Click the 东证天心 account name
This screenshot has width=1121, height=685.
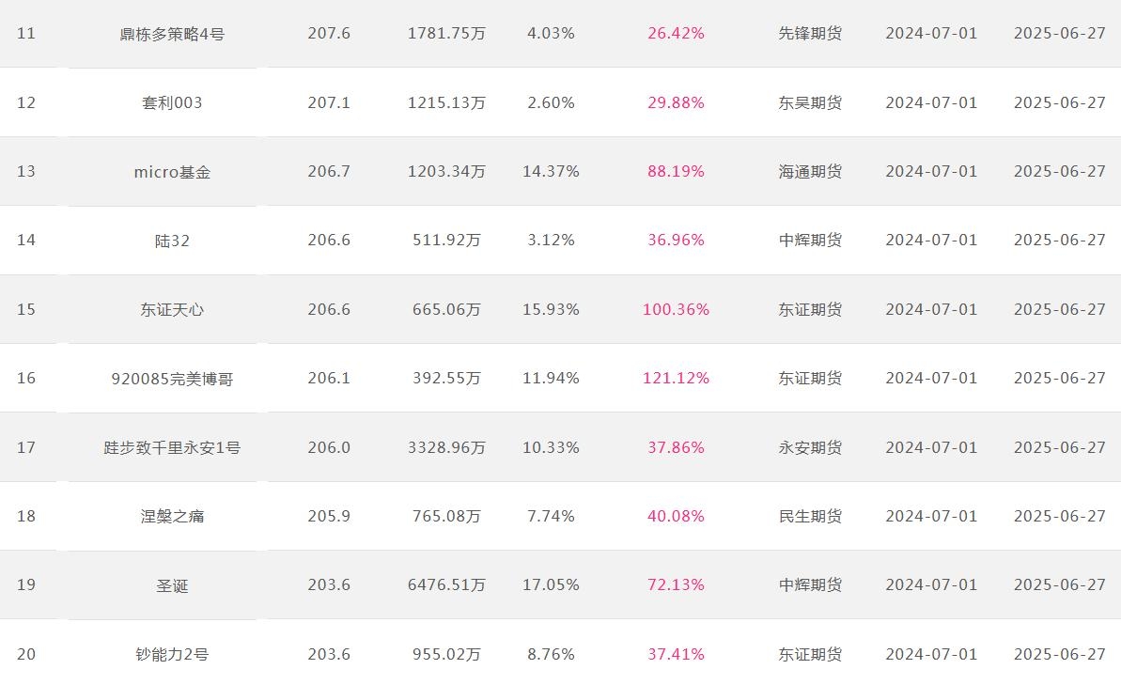[x=172, y=309]
